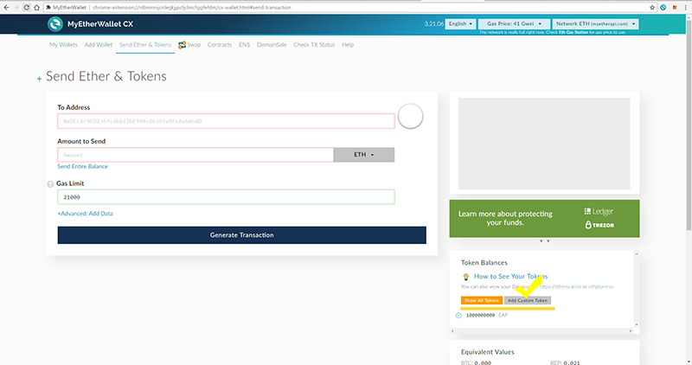Click the '3.21.06' version text
Screen dimensions: 692x365
(434, 24)
